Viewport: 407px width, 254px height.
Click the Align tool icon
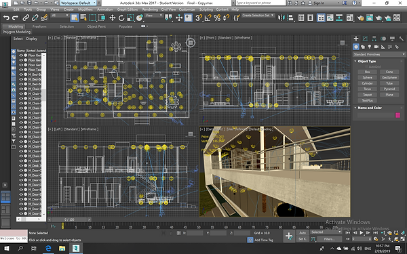pos(291,18)
